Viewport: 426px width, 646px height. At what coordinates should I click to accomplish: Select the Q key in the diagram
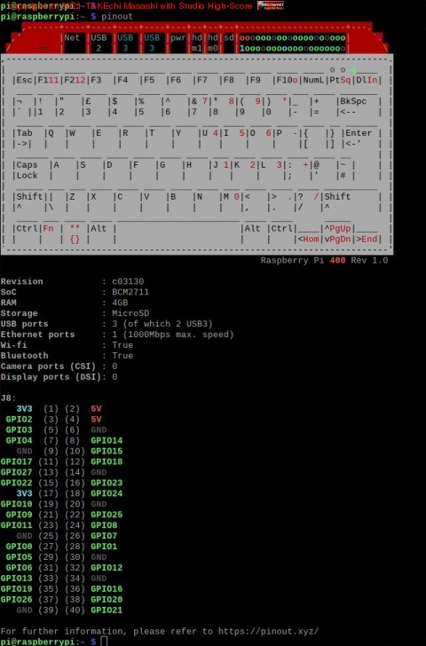[x=51, y=133]
